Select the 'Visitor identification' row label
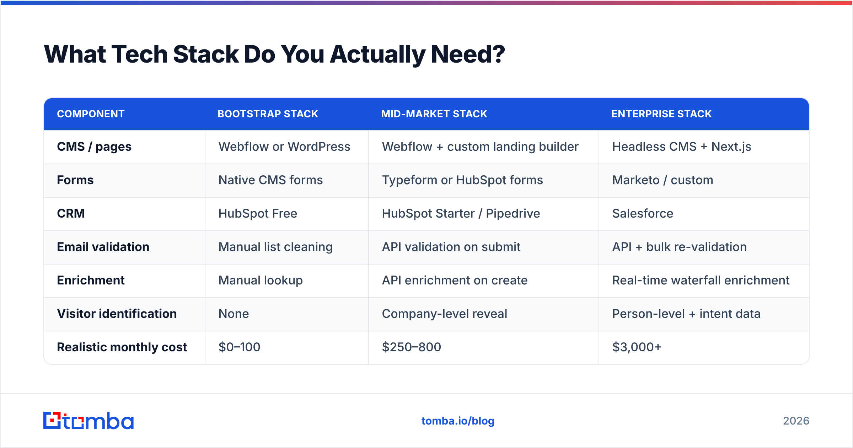853x448 pixels. point(117,314)
